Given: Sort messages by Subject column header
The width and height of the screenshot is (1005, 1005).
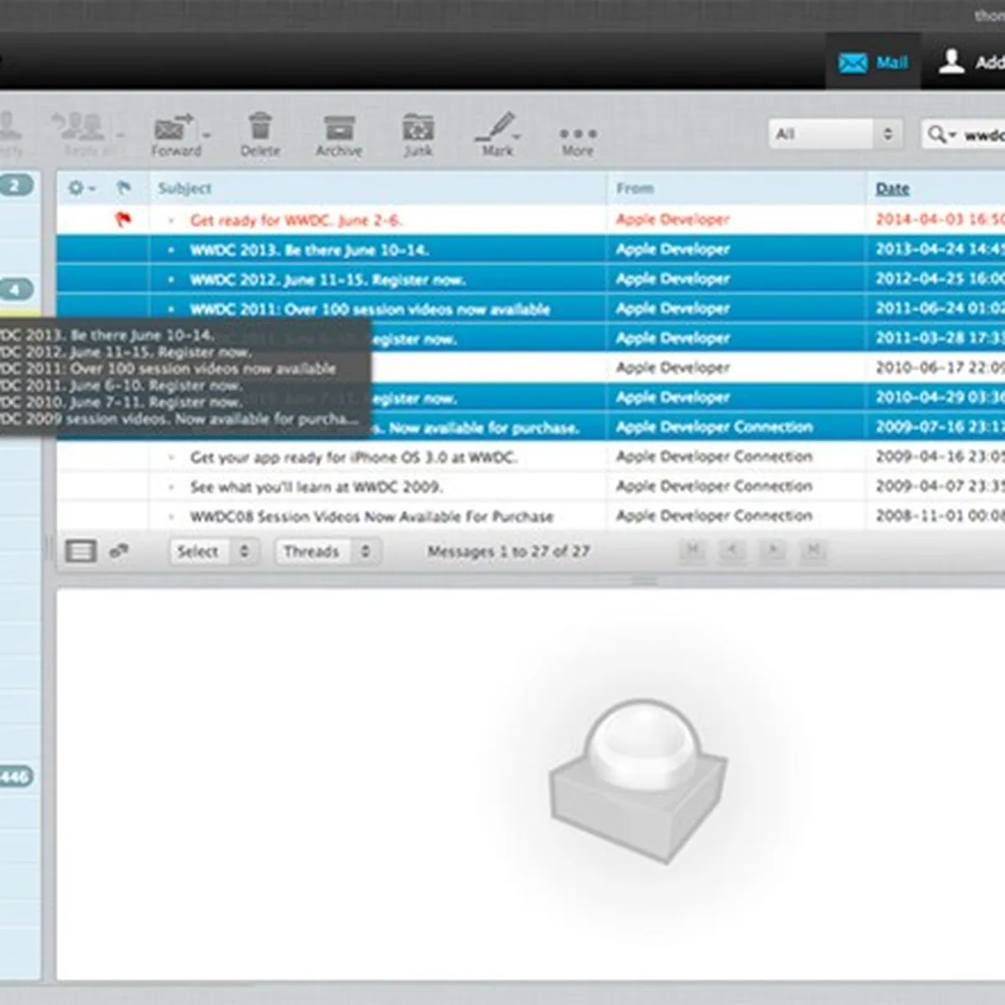Looking at the screenshot, I should [x=185, y=188].
